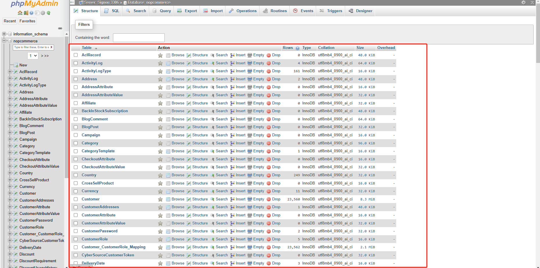540x268 pixels.
Task: Click the Empty icon in CheckoutAttribute row
Action: [250, 159]
